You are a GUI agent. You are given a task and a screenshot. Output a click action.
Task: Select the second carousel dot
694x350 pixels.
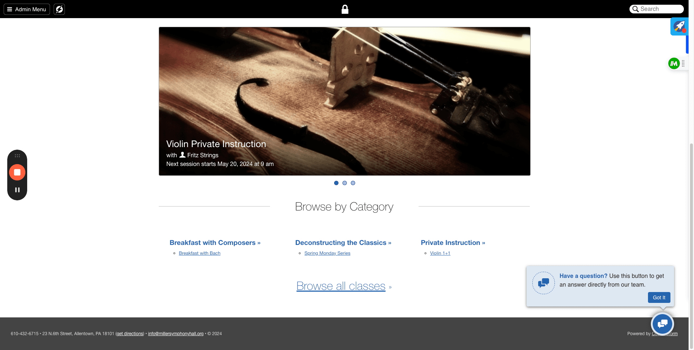345,183
